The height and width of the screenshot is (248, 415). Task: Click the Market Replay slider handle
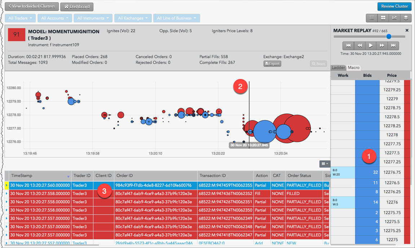[x=389, y=36]
